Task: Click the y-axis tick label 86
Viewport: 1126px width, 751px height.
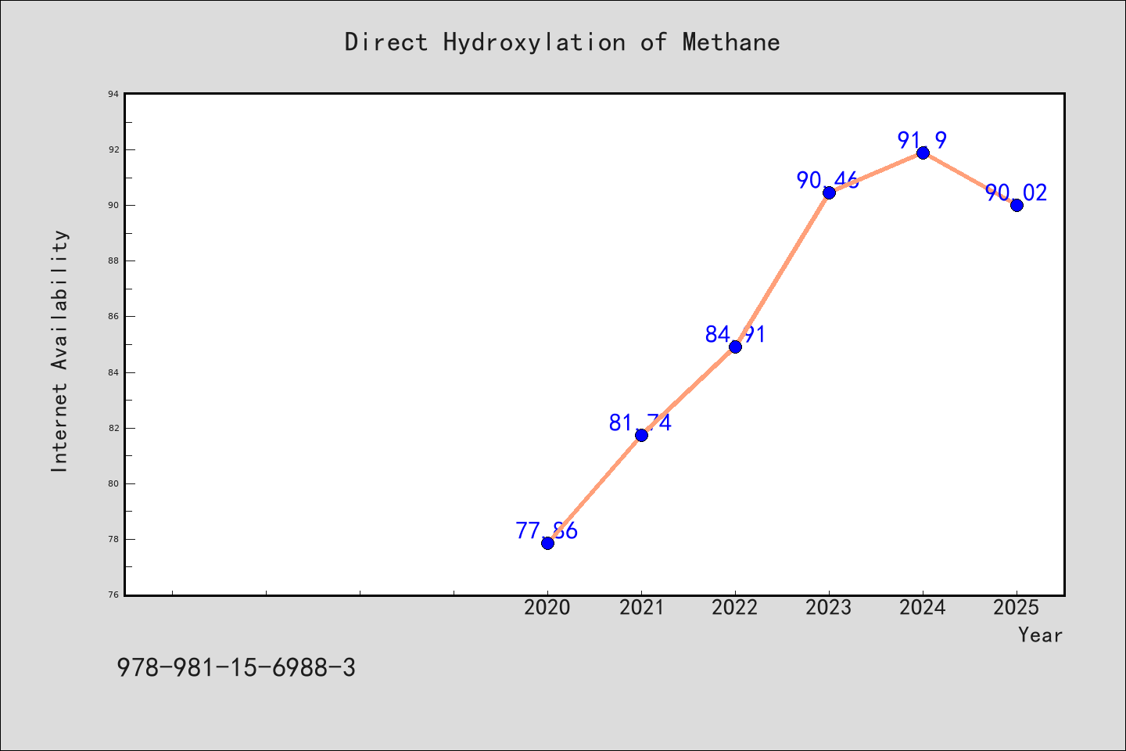Action: coord(113,317)
